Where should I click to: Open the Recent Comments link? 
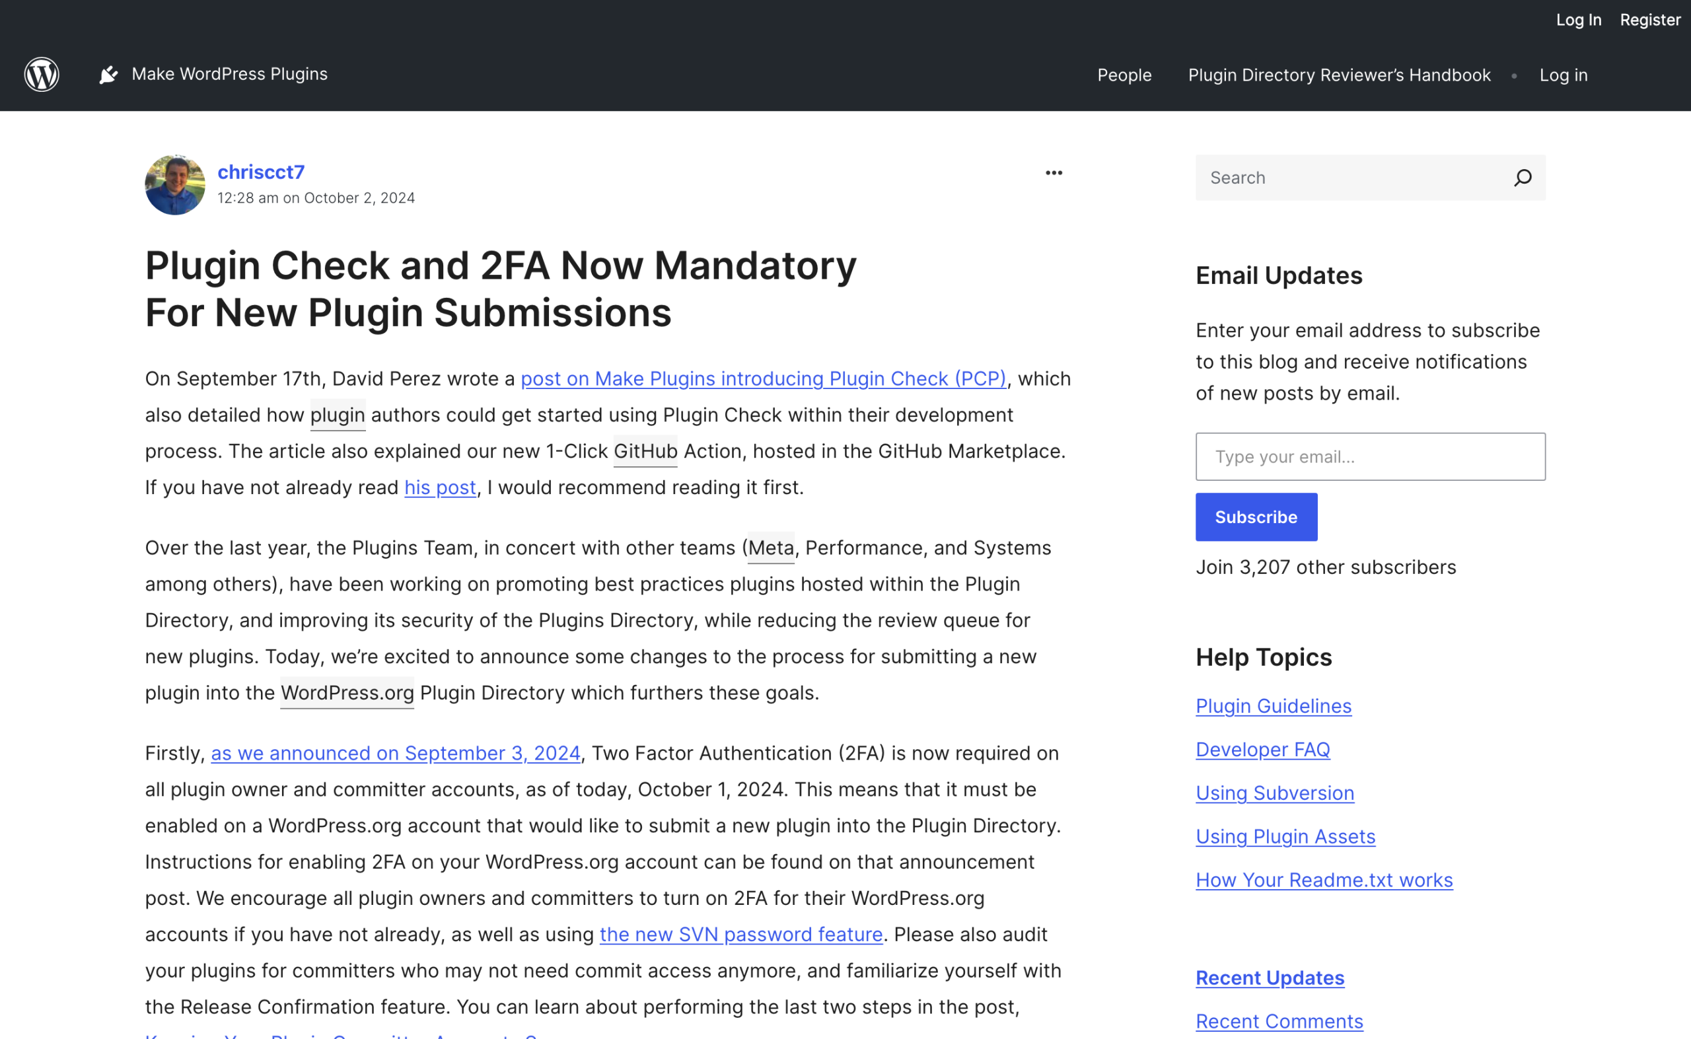click(x=1279, y=1021)
